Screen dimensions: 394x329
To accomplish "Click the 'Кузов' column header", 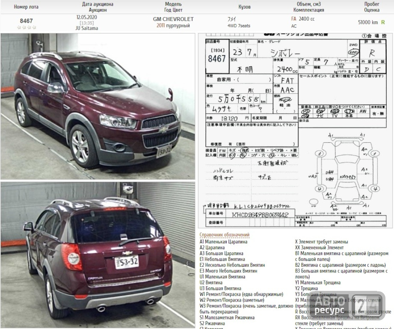I will (x=245, y=7).
